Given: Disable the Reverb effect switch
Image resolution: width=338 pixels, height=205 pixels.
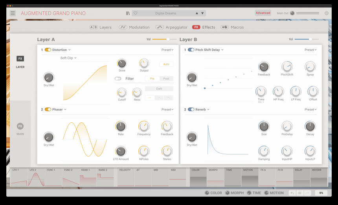Looking at the screenshot, I should tap(191, 109).
